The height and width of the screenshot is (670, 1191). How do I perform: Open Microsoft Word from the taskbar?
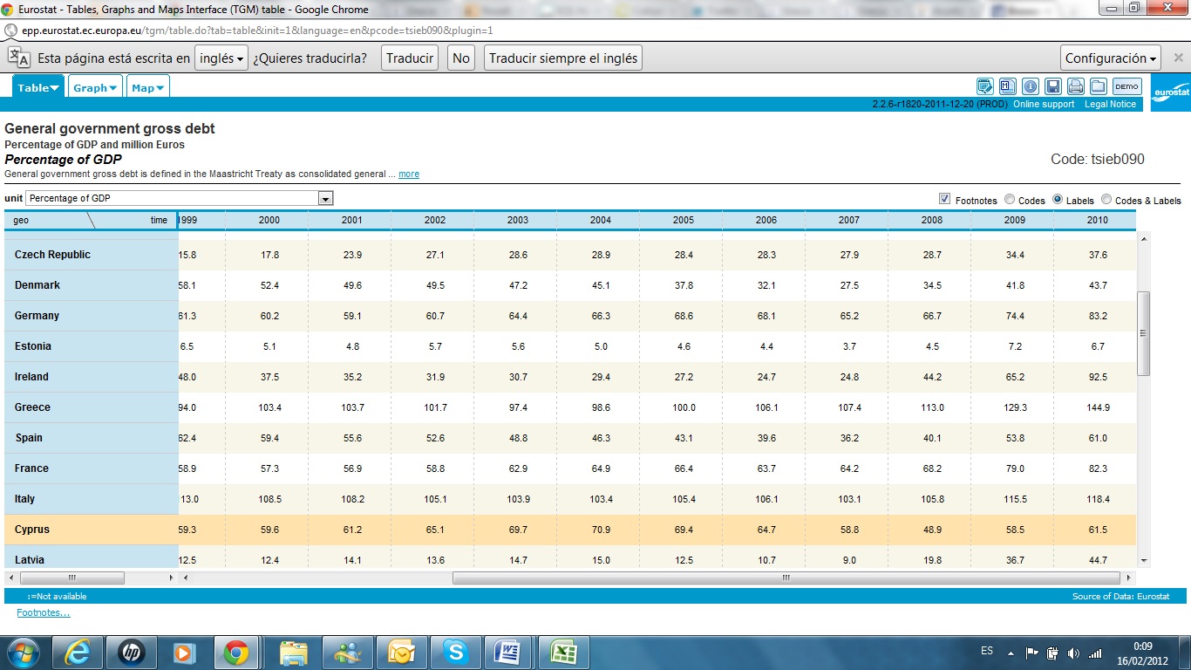(x=508, y=652)
